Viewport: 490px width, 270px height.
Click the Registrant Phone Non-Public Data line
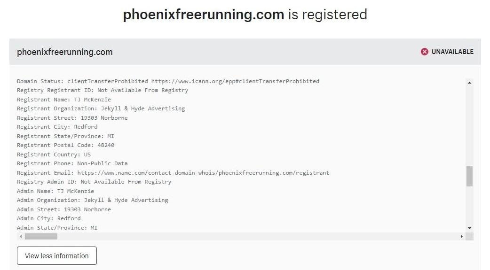[72, 163]
